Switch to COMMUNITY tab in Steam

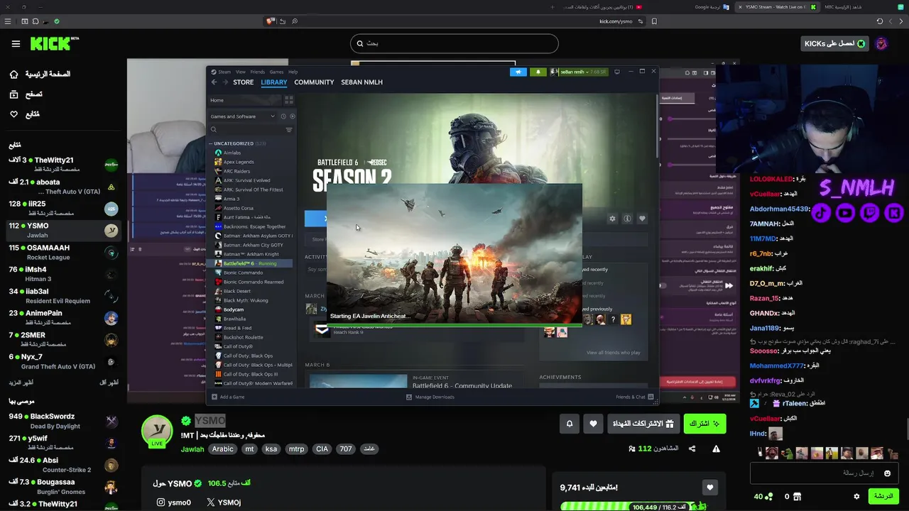314,82
